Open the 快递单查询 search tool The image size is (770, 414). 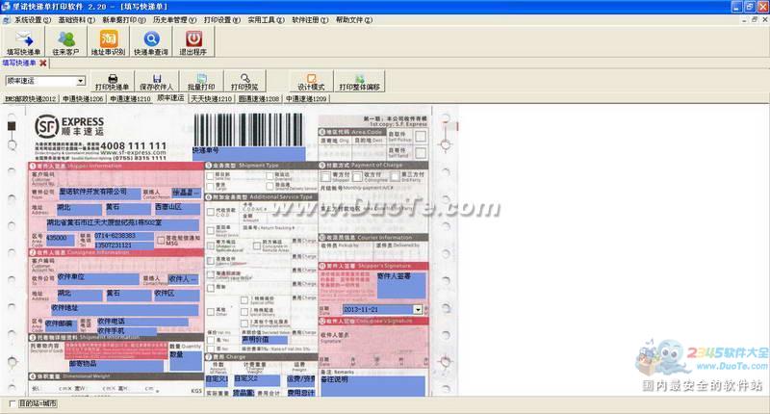click(x=151, y=42)
